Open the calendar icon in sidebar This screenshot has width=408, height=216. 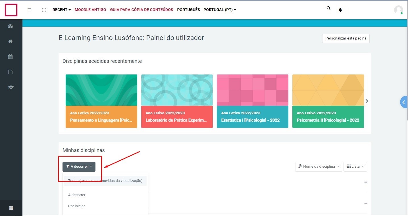pyautogui.click(x=11, y=57)
